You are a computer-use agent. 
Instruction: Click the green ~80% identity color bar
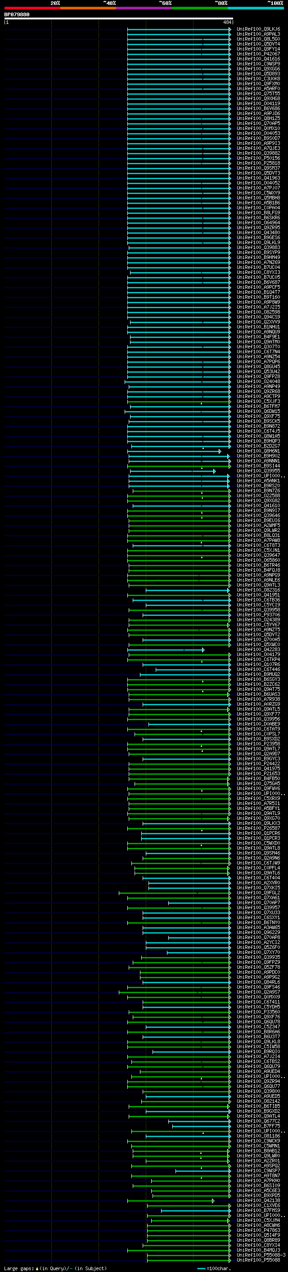click(200, 8)
